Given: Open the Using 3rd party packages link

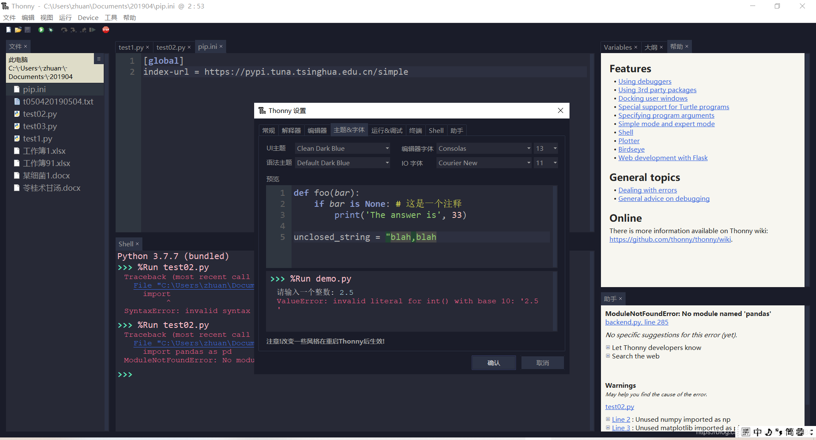Looking at the screenshot, I should (x=657, y=90).
